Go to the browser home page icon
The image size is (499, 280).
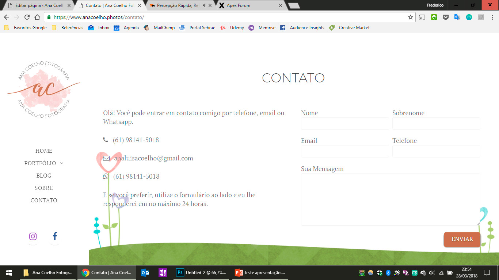[x=37, y=17]
